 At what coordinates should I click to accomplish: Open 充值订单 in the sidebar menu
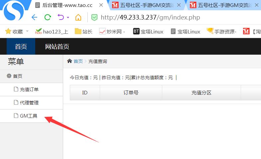point(29,89)
